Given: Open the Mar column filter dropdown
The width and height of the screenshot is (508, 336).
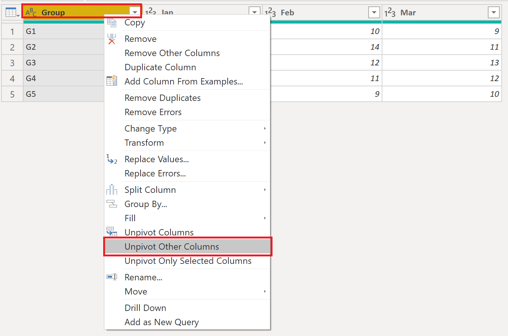Looking at the screenshot, I should point(494,12).
